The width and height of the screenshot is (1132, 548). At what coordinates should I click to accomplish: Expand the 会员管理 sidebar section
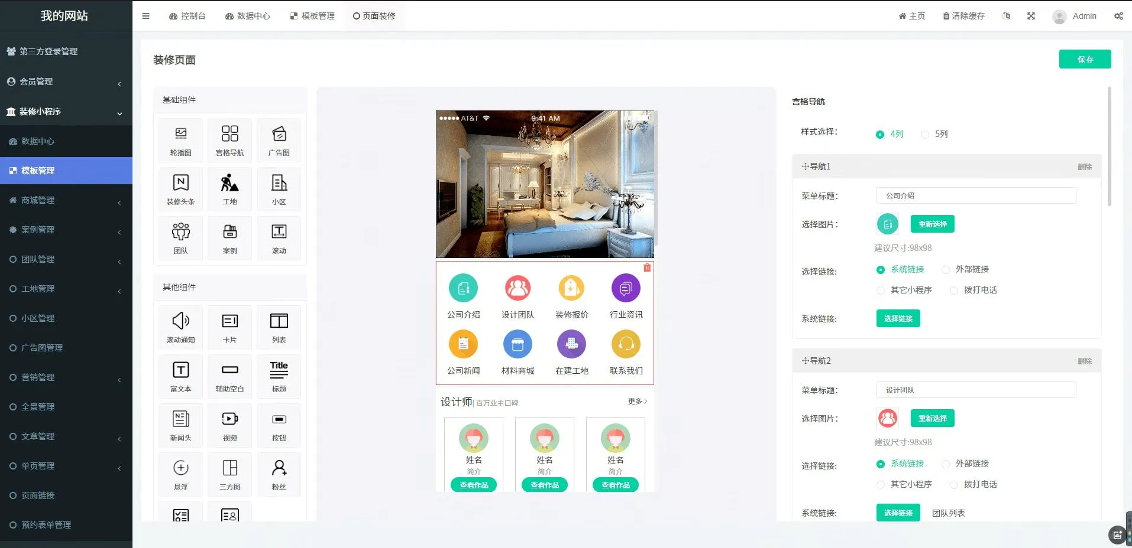(x=66, y=81)
